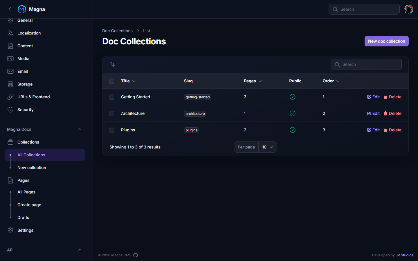Screen dimensions: 418x261
Task: Click the green public check for Getting Started
Action: [x=293, y=97]
